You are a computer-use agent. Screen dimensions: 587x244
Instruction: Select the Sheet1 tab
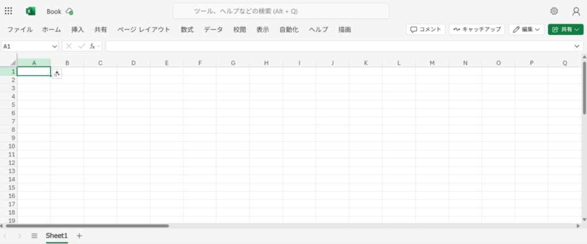tap(57, 236)
